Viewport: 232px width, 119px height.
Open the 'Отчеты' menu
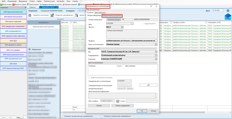[32, 1]
